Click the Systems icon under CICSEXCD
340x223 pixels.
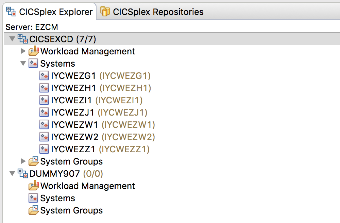pyautogui.click(x=34, y=63)
